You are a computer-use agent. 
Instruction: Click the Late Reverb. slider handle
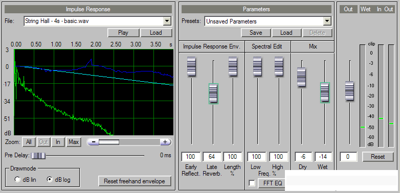coord(213,94)
